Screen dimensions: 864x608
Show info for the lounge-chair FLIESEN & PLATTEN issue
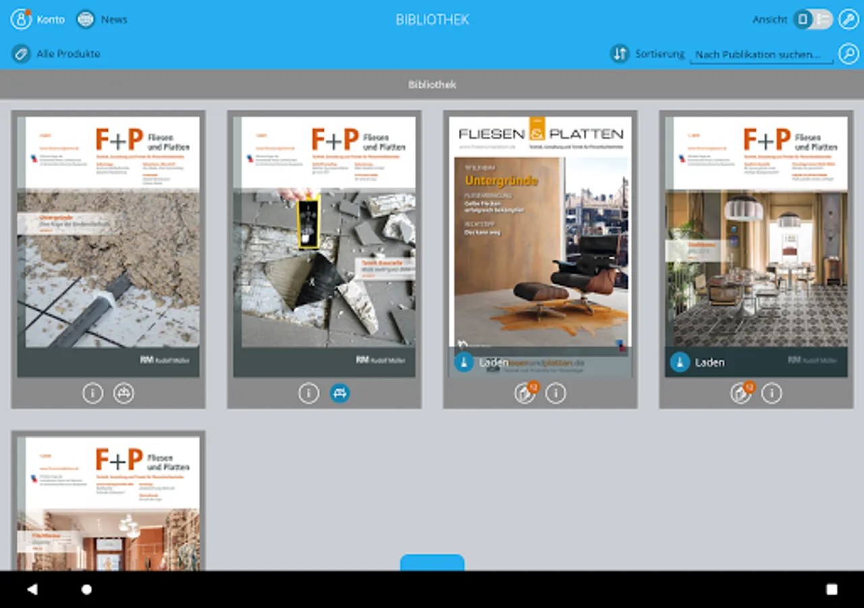click(556, 393)
